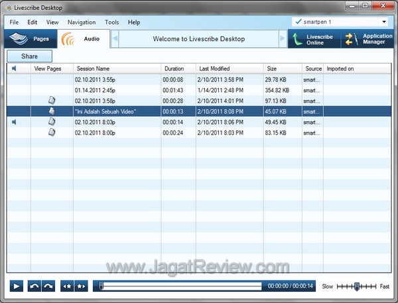The width and height of the screenshot is (398, 303).
Task: Open page icon for 02.10.2011 8:00p session
Action: (x=52, y=133)
